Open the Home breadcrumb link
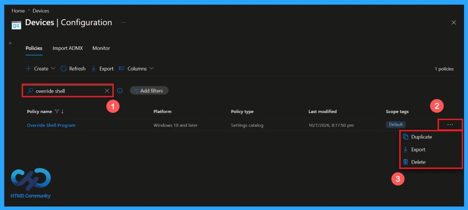Image resolution: width=468 pixels, height=210 pixels. [x=18, y=11]
